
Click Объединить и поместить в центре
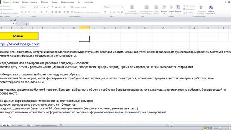pyautogui.click(x=86, y=12)
